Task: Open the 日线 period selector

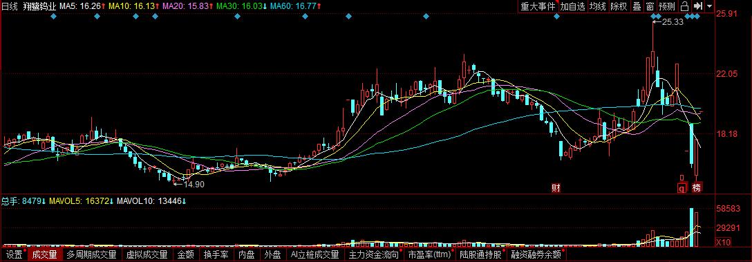Action: click(x=9, y=6)
